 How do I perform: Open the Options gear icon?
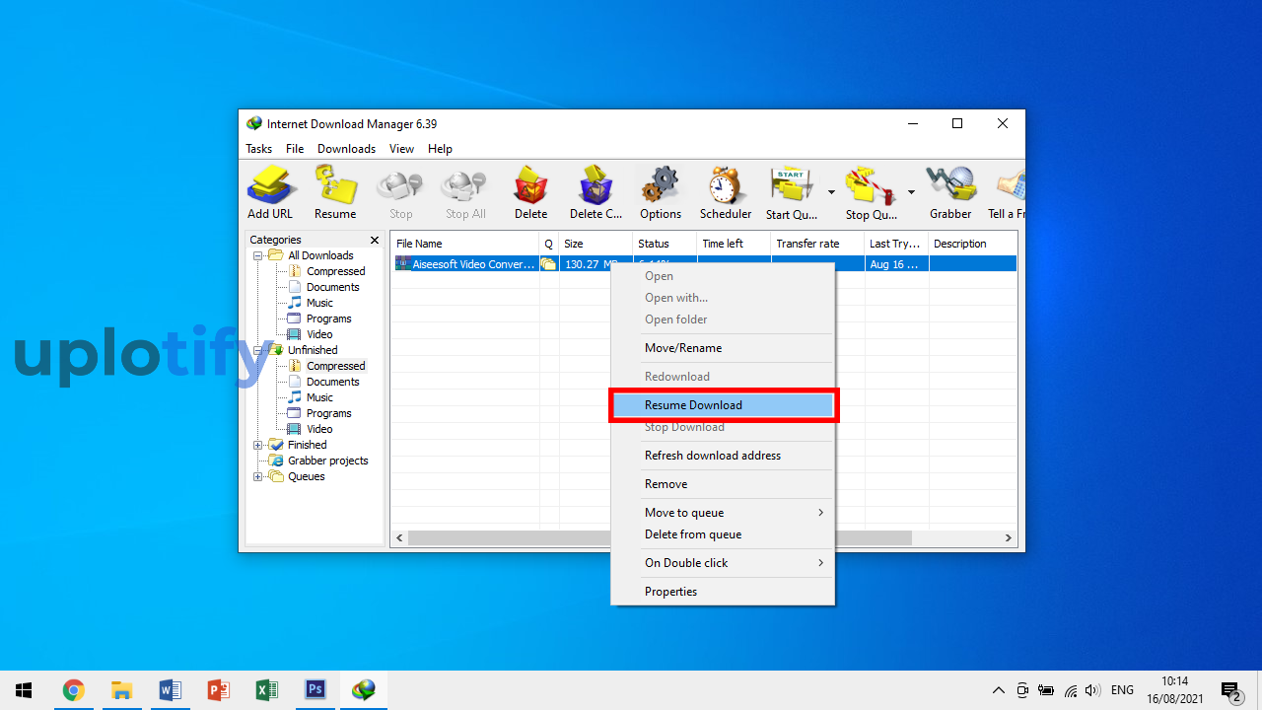(x=660, y=192)
